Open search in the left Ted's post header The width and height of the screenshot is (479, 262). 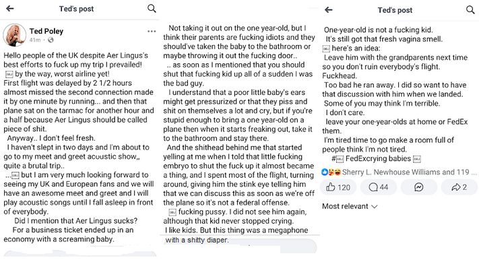click(152, 8)
